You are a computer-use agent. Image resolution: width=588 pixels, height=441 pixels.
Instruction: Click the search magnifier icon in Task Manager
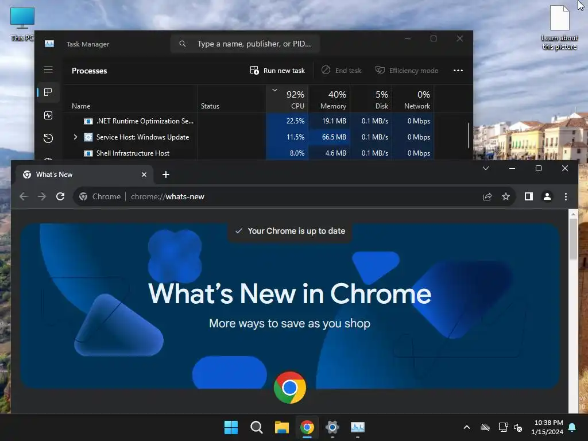183,44
